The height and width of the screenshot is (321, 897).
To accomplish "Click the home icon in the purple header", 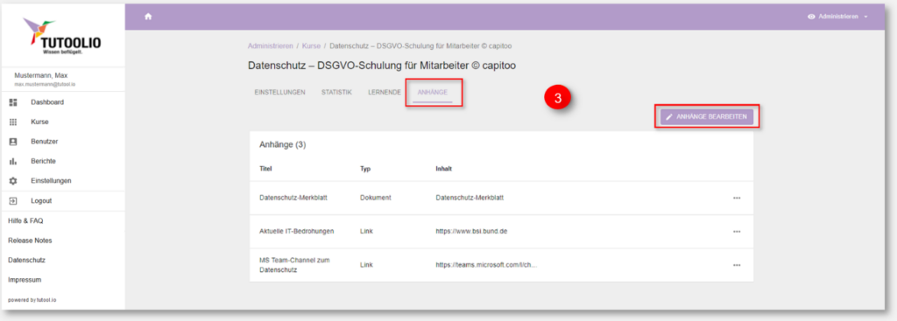I will tap(148, 17).
